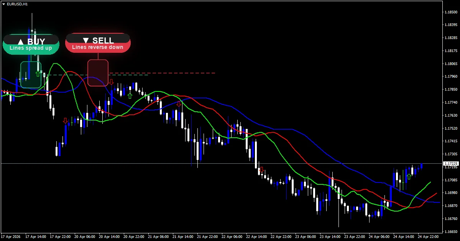Viewport: 460px width, 241px height.
Task: Click the 1.17305 price axis label
Action: click(451, 154)
